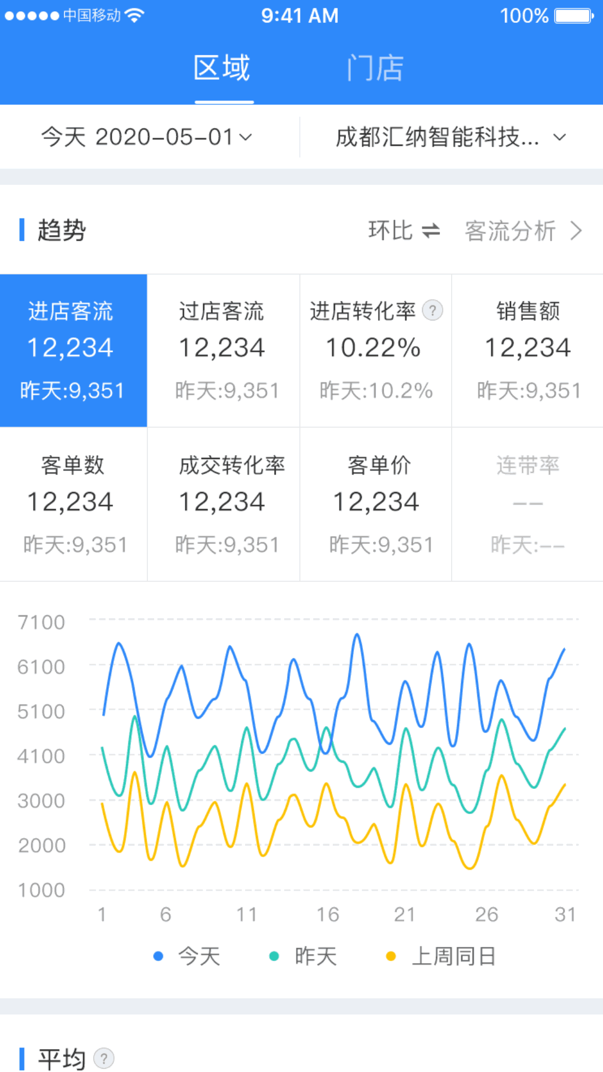Click the signal strength dots in status bar
The image size is (603, 1072).
click(32, 16)
